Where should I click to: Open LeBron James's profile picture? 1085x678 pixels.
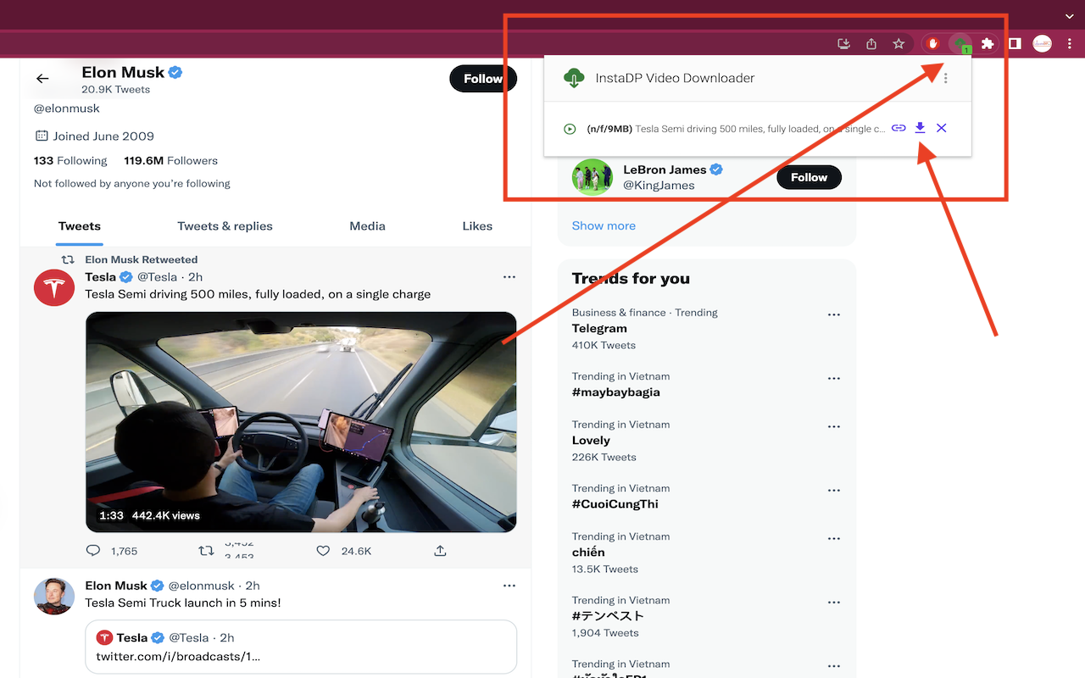click(x=592, y=177)
